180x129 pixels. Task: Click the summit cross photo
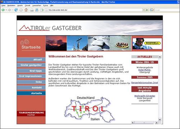[x=77, y=43]
